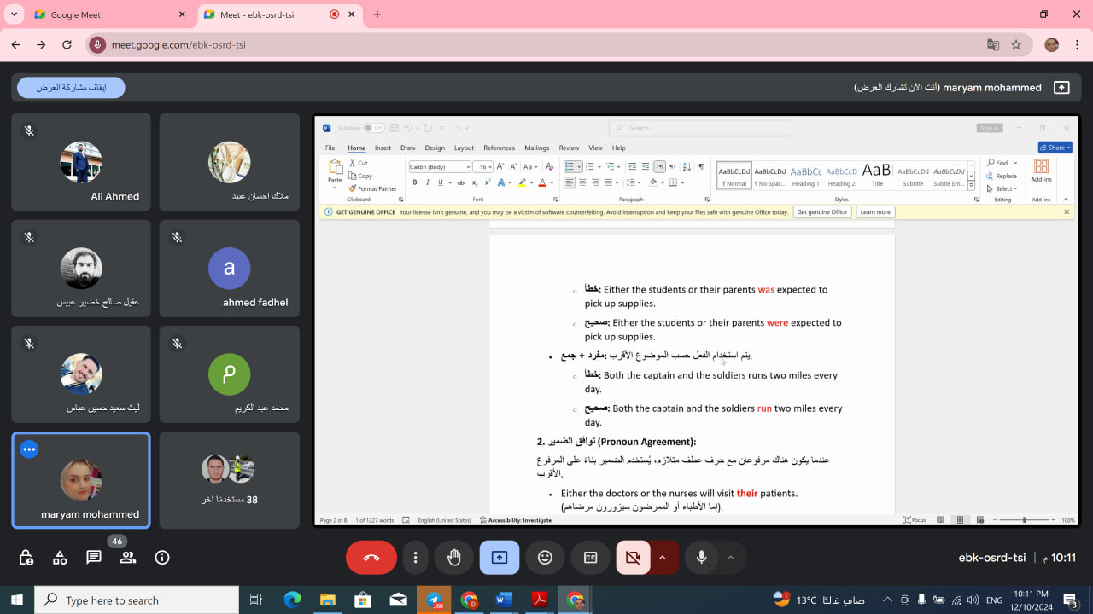The image size is (1093, 614).
Task: Toggle the camera on
Action: pos(633,558)
